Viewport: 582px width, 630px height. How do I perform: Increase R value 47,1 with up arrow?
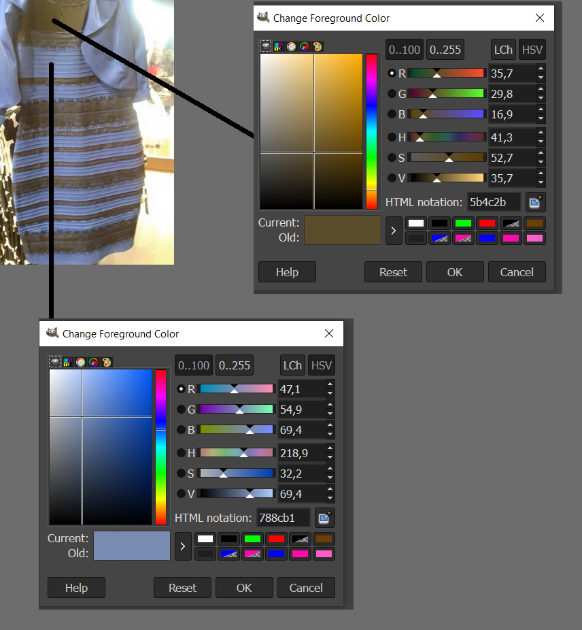click(x=330, y=384)
